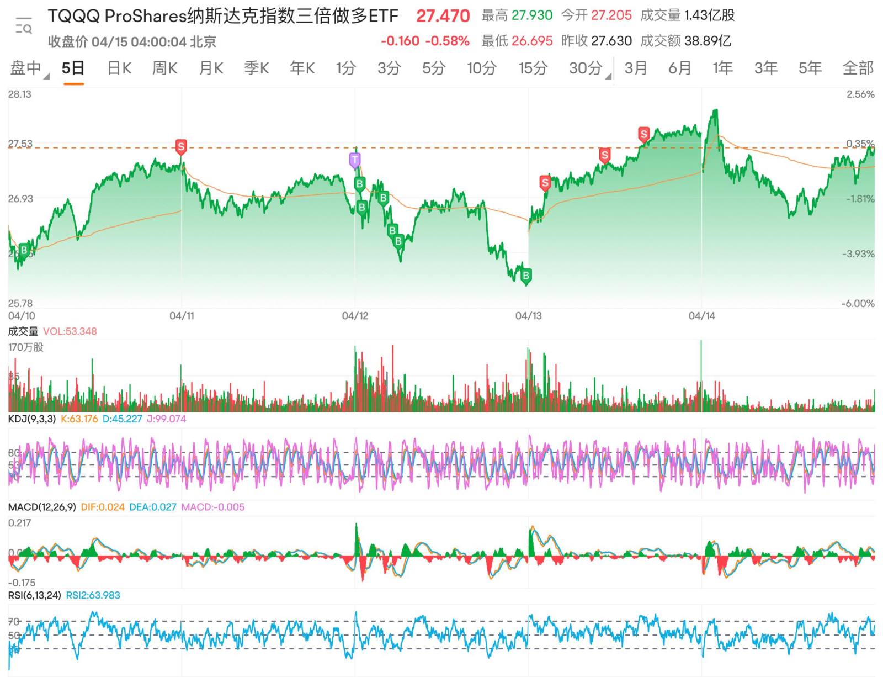Click the highest red S marker before 04/14
The image size is (883, 677).
click(x=643, y=134)
